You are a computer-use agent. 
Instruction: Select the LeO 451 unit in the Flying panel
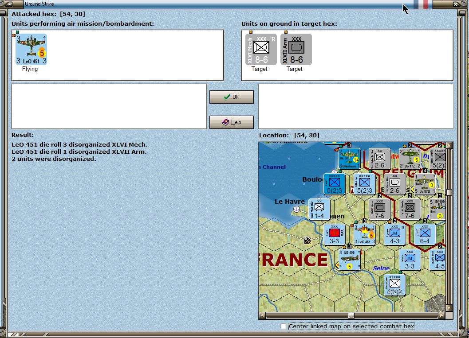coord(31,49)
